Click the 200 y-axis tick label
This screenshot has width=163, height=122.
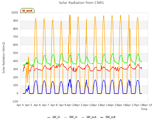[x=16, y=77]
